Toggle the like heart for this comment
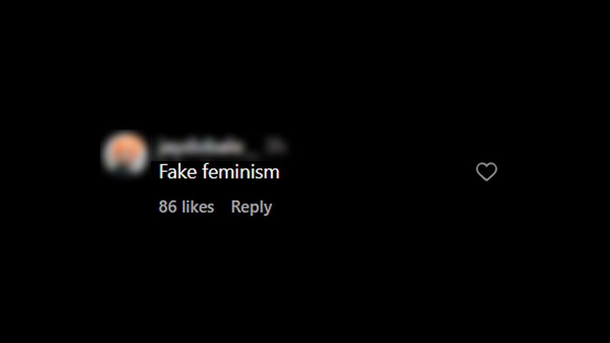The width and height of the screenshot is (610, 343). point(486,172)
